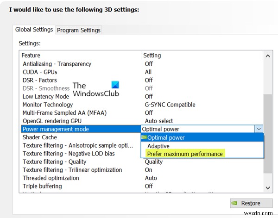Click the Off value for DSR - Factors
Viewport: 278px width, 218px height.
tap(149, 80)
